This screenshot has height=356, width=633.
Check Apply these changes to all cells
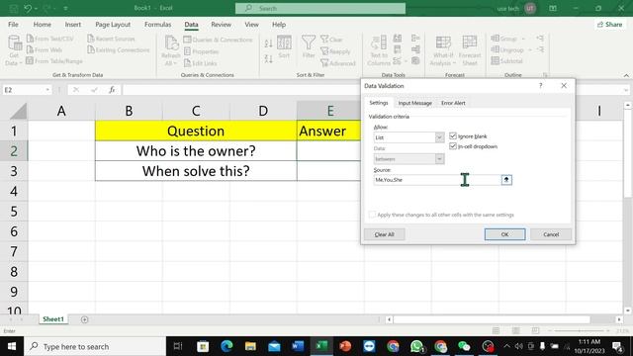(372, 215)
